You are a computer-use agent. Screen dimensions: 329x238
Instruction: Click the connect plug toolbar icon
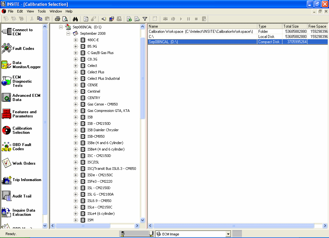[103, 19]
